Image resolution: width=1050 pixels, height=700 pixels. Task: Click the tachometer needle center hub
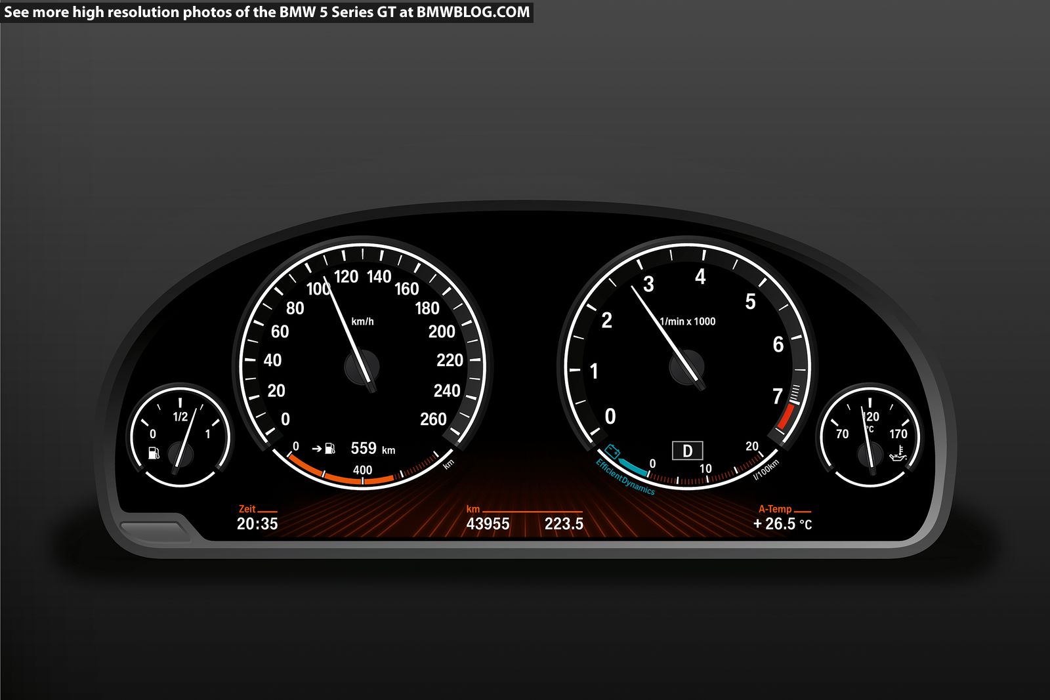click(x=686, y=366)
